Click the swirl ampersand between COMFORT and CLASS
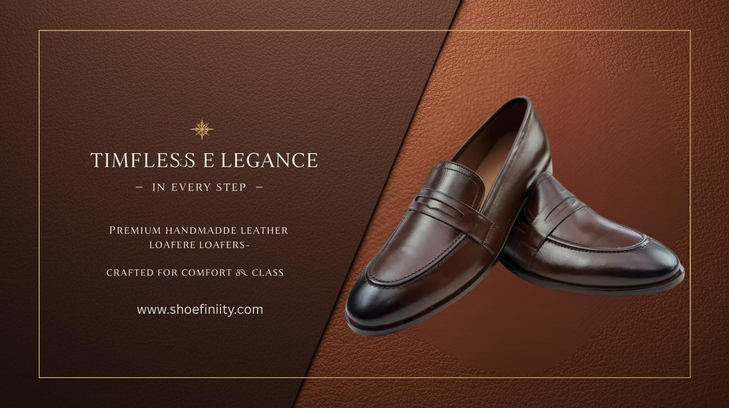 242,273
